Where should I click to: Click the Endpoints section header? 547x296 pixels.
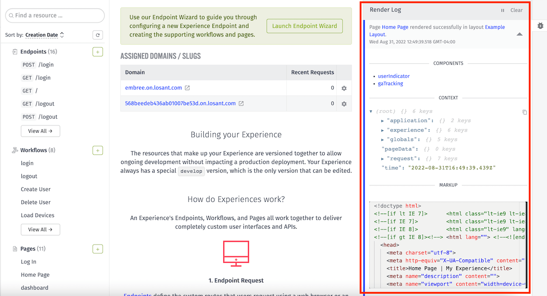point(39,51)
